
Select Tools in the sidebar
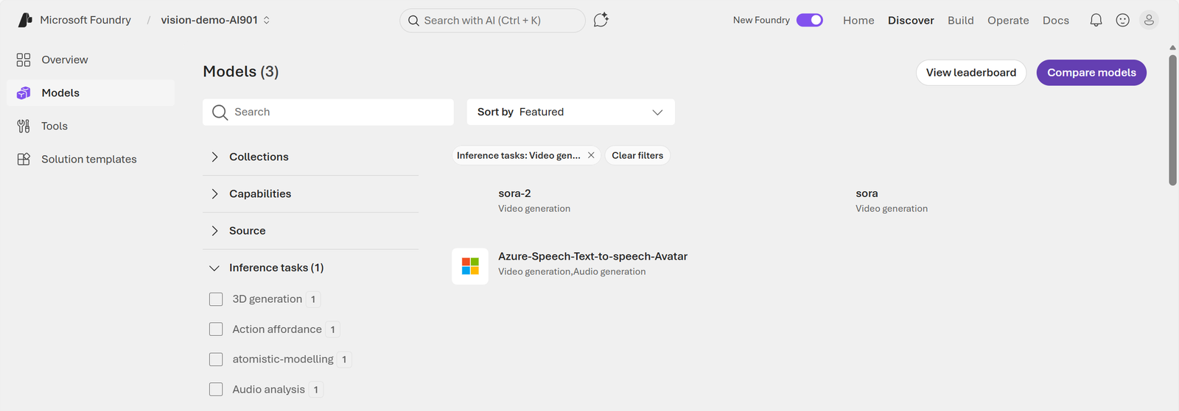click(x=91, y=126)
